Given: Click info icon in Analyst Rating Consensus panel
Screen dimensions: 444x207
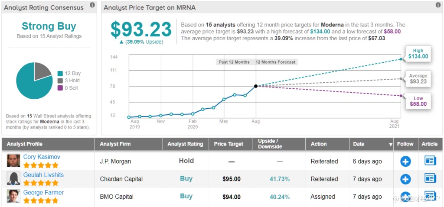Looking at the screenshot, I should coord(92,5).
